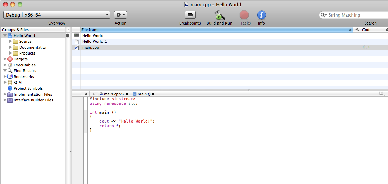Select the Hello World project icon in sidebar
388x184 pixels.
(10, 36)
